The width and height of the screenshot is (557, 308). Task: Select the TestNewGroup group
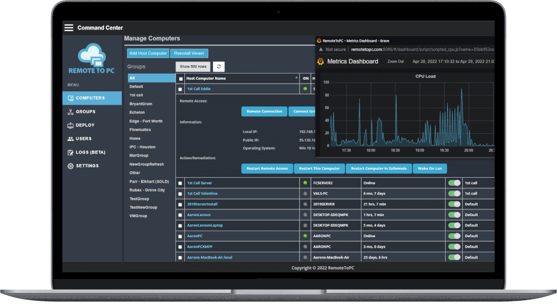(143, 207)
